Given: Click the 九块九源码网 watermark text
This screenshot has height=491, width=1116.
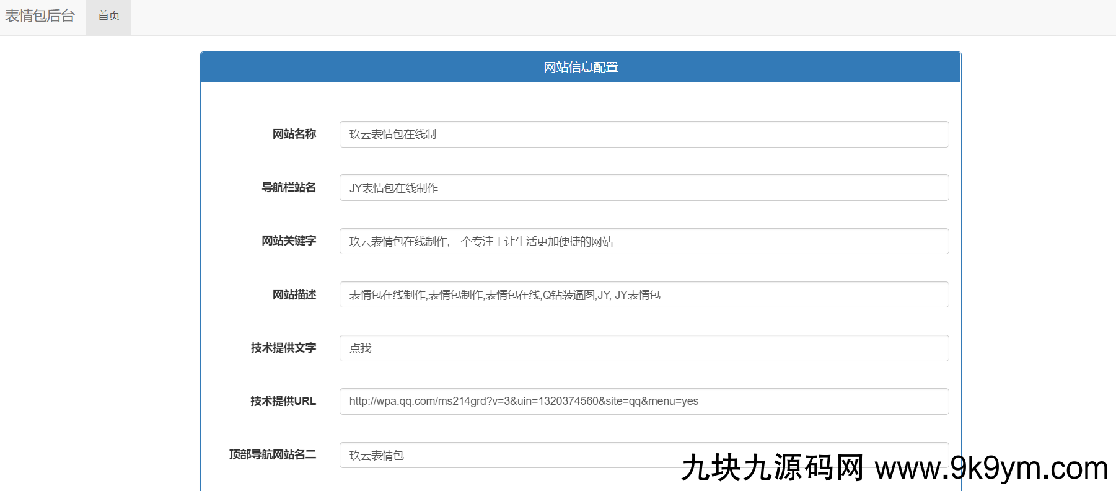Looking at the screenshot, I should [x=772, y=468].
